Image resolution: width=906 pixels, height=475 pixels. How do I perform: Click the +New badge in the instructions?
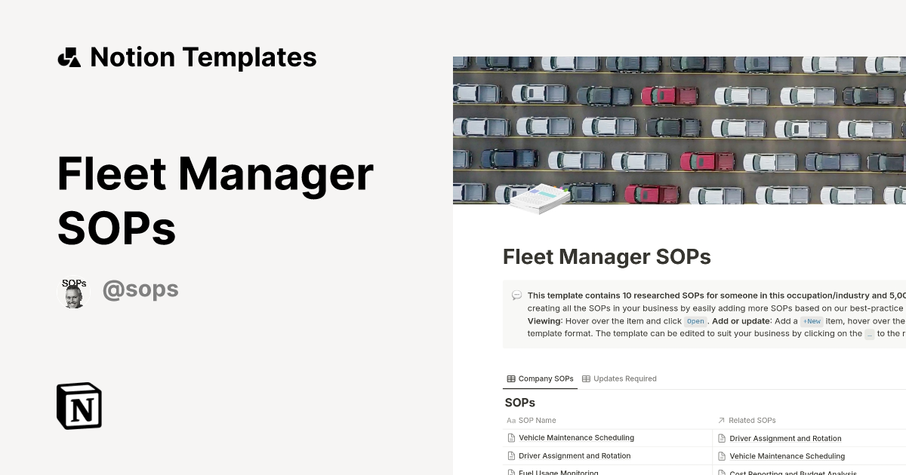(x=812, y=320)
